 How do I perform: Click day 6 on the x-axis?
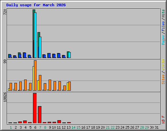coord(35,127)
